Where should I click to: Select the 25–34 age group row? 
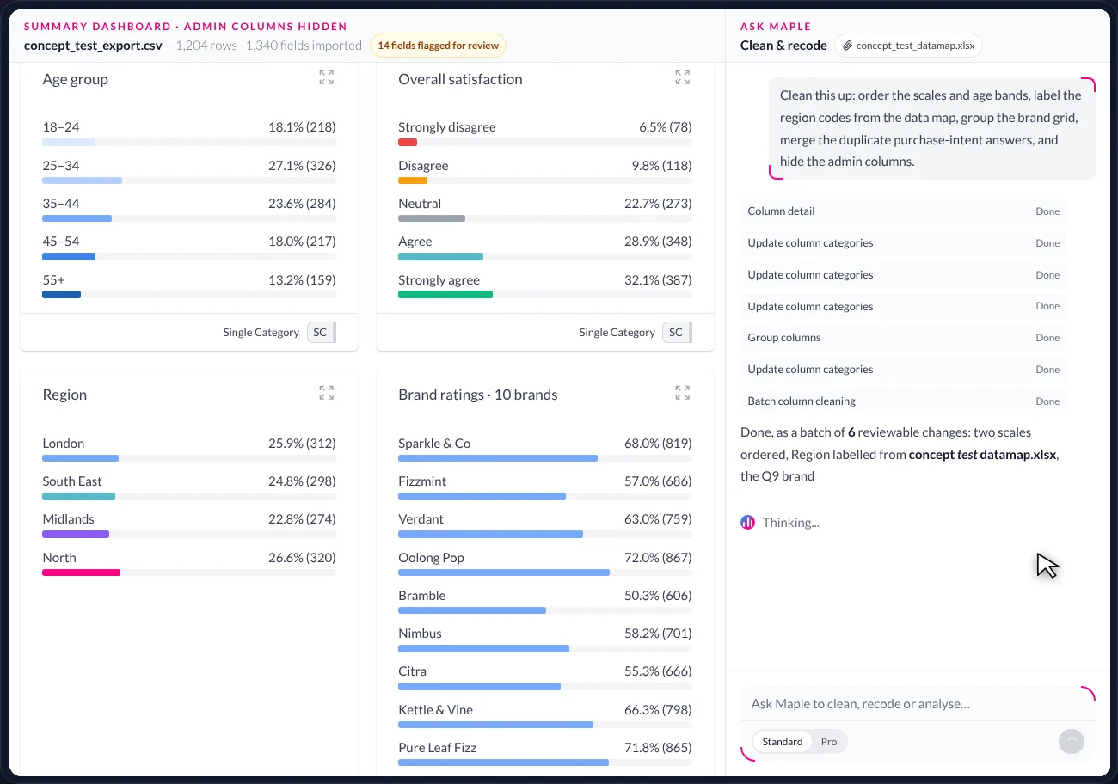click(x=189, y=171)
